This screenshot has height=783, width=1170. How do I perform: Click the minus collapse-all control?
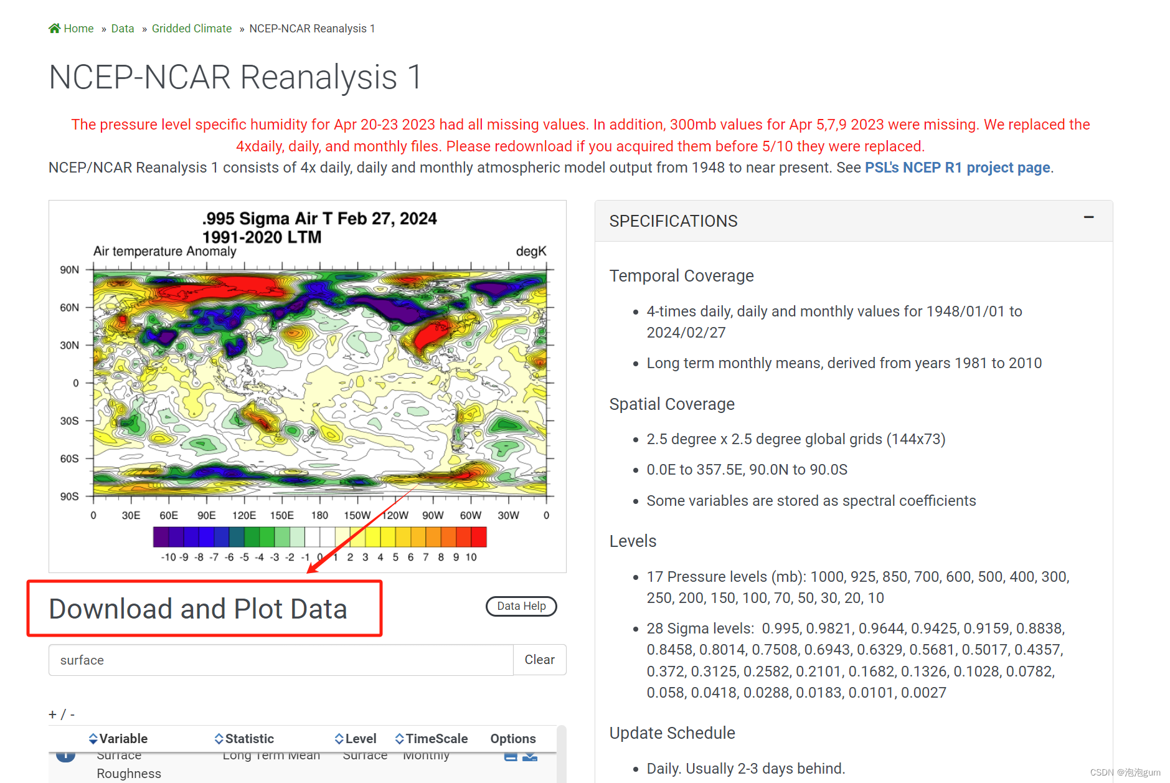point(72,714)
